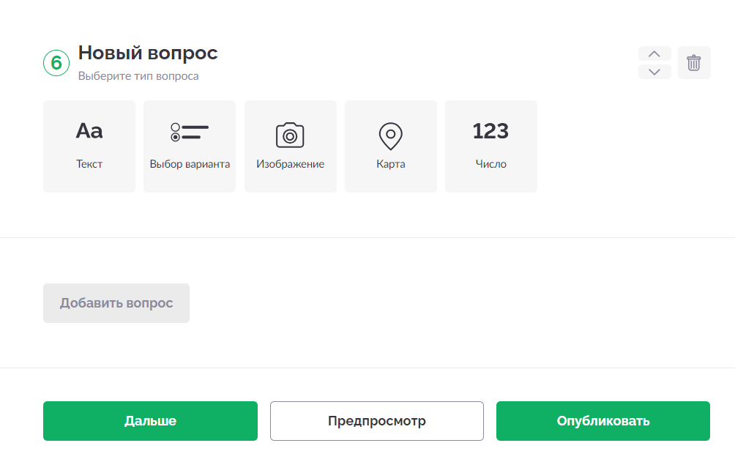
Task: Publish the survey via Опубликовать
Action: [x=602, y=420]
